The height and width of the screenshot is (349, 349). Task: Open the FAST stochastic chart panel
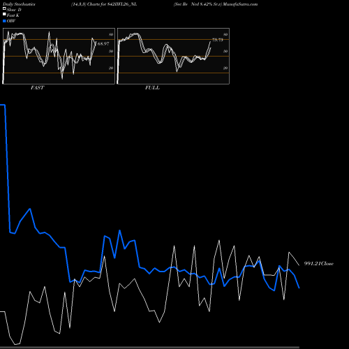click(x=59, y=56)
